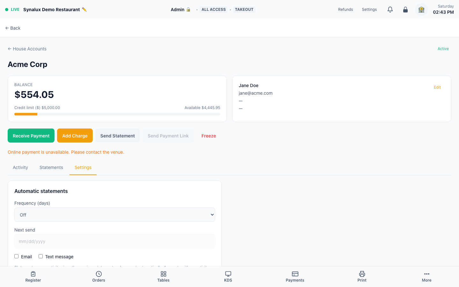Switch to the Statements tab
Image resolution: width=459 pixels, height=287 pixels.
(51, 167)
